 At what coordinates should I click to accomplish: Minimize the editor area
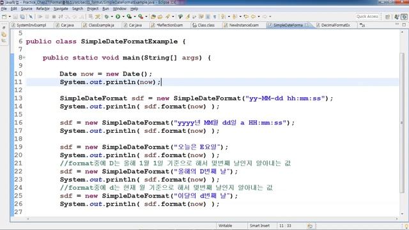coord(397,24)
